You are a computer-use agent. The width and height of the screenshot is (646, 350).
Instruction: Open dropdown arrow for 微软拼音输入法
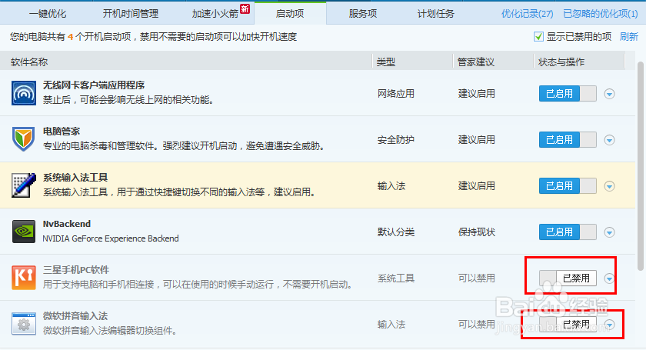pos(610,325)
